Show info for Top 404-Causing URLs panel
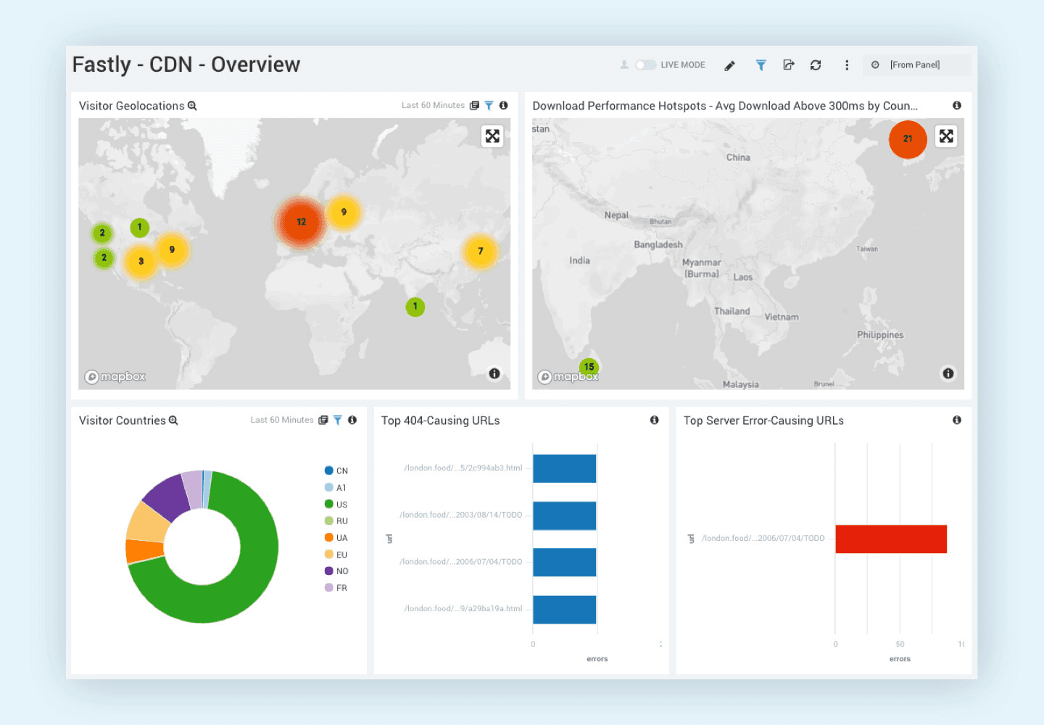Viewport: 1044px width, 725px height. point(655,420)
